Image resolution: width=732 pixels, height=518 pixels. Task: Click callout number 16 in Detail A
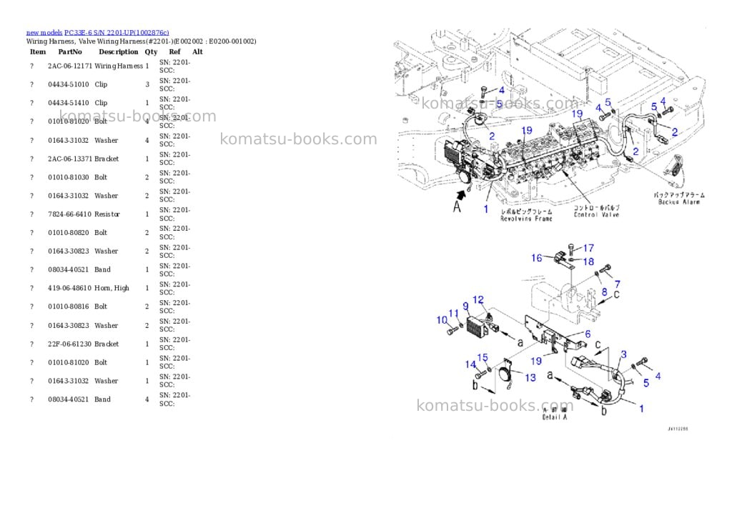[536, 258]
